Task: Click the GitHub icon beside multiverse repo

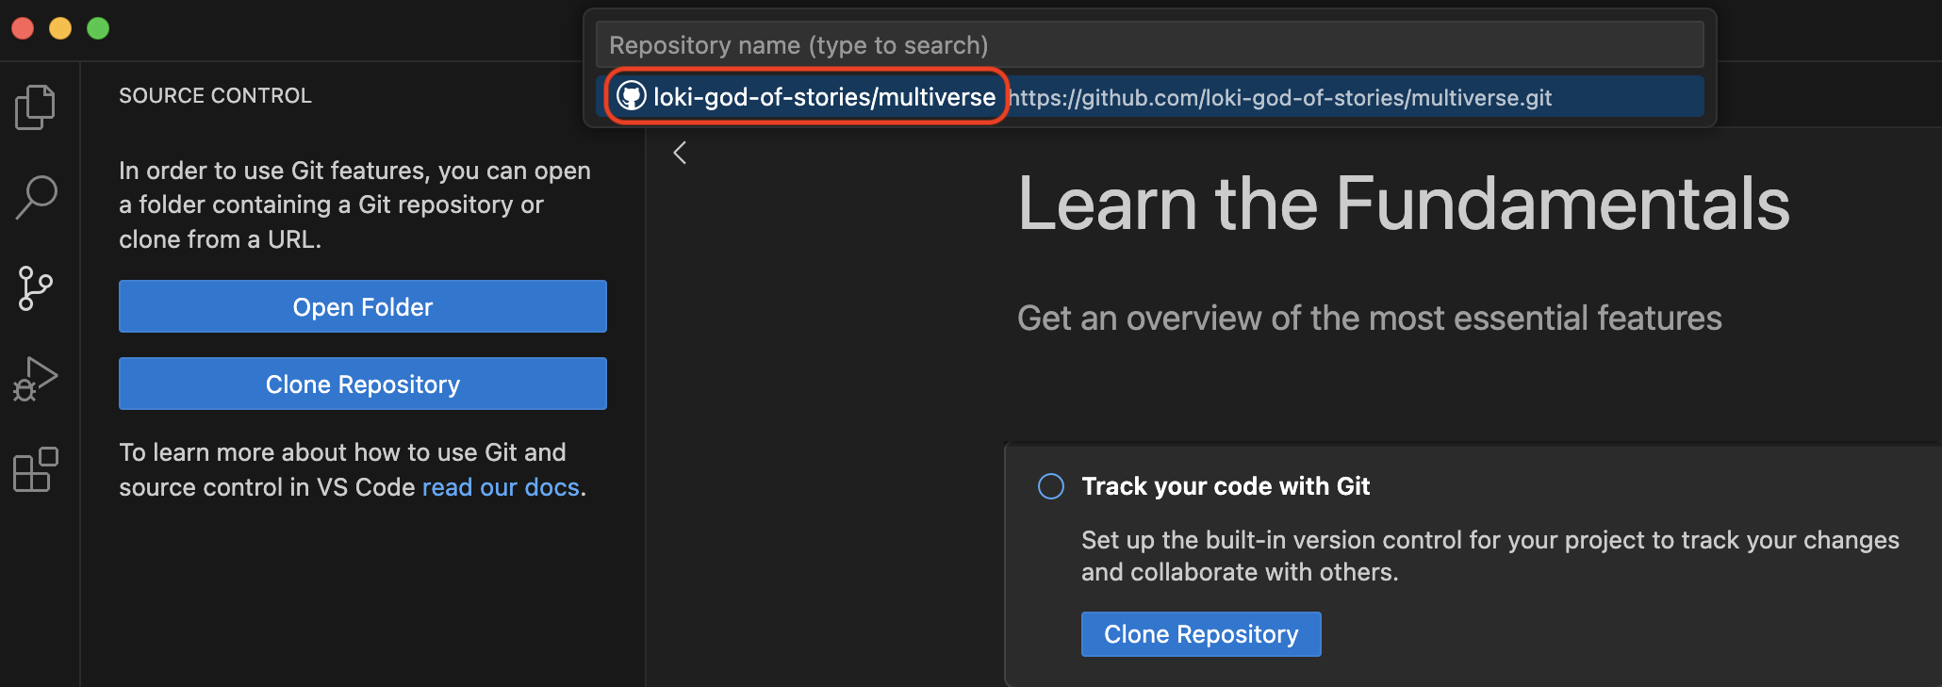Action: 631,96
